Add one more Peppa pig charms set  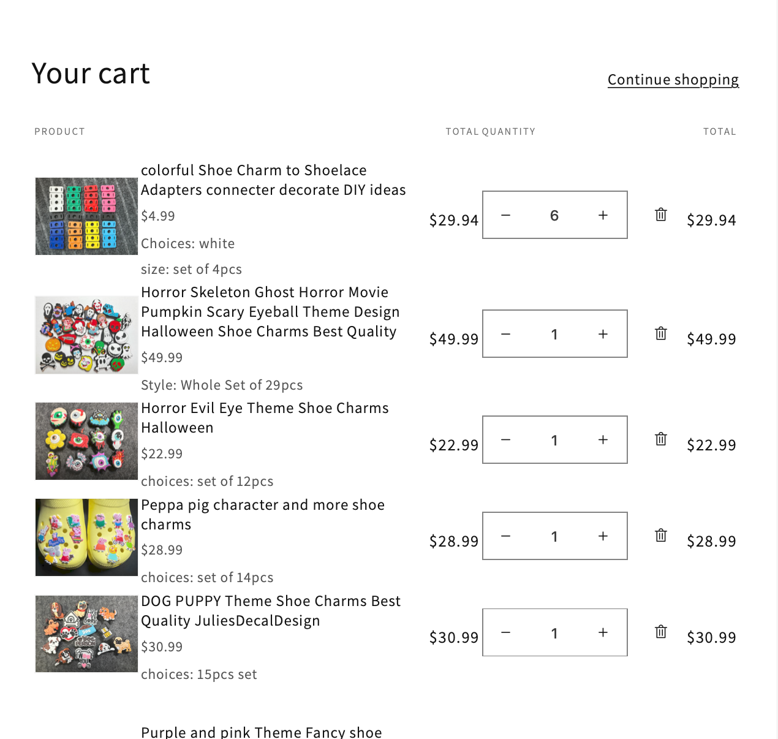(x=603, y=536)
